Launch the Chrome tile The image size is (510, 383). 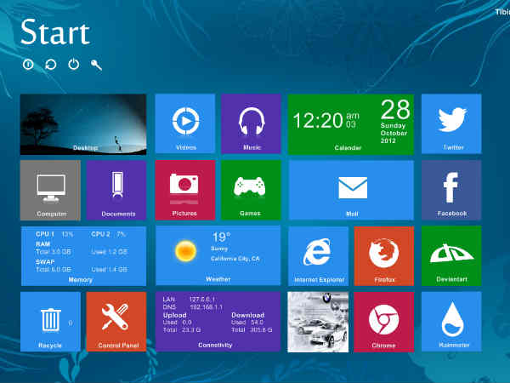click(384, 322)
